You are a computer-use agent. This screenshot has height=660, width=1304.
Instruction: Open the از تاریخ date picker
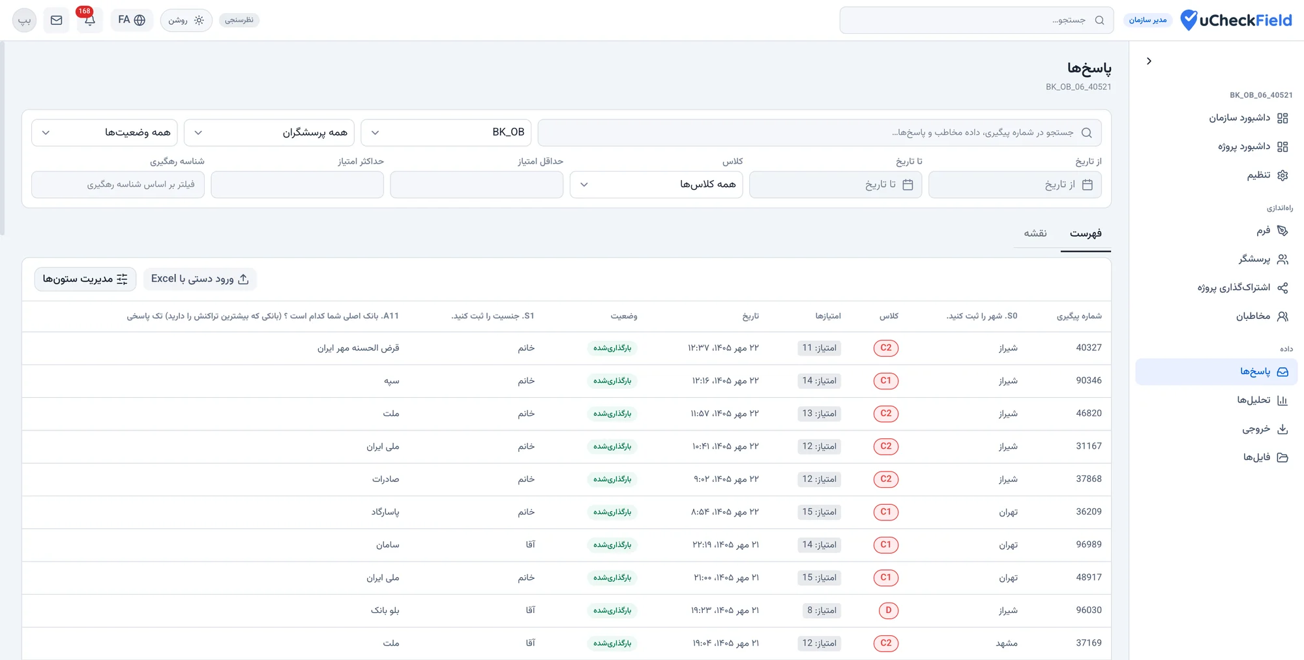coord(1015,185)
